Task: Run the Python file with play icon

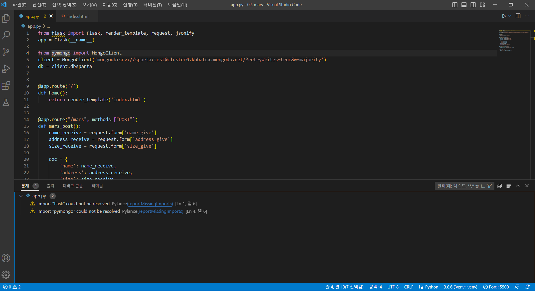Action: pos(504,16)
